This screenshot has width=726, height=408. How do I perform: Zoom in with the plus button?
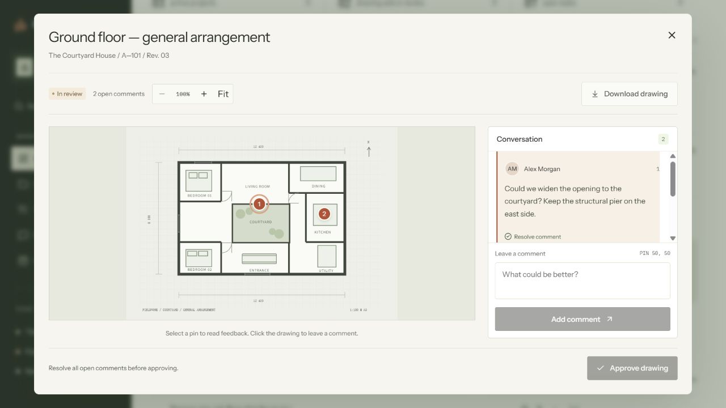click(204, 94)
